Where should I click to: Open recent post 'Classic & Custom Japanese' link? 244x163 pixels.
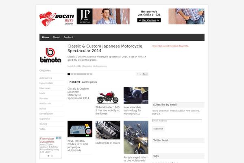78,93
